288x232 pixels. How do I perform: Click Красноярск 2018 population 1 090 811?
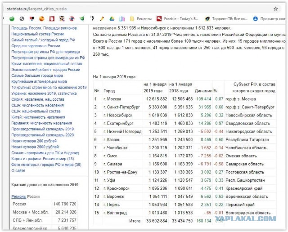(184, 188)
